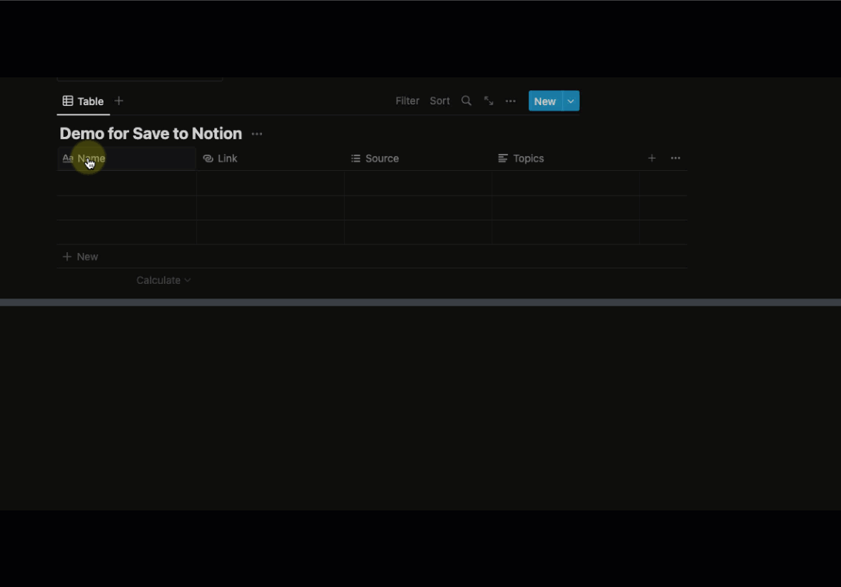
Task: Open the Topics column header menu
Action: coord(528,159)
